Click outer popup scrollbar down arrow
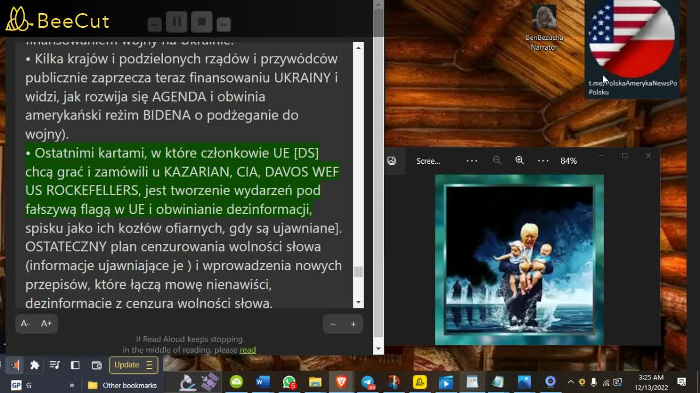Viewport: 700px width, 393px height. pos(378,349)
